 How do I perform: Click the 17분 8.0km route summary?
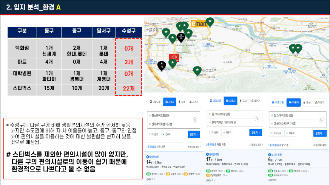214,160
